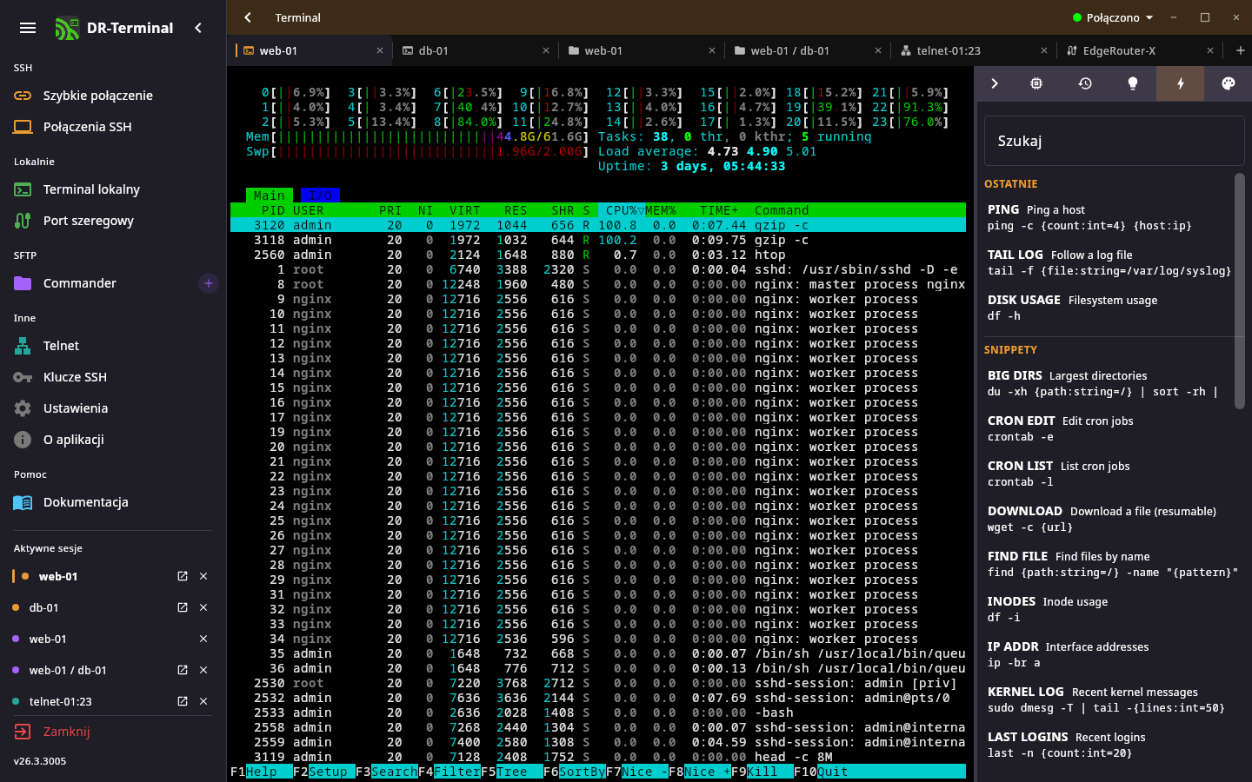Select the htop I/O tab
The height and width of the screenshot is (782, 1252).
[320, 195]
